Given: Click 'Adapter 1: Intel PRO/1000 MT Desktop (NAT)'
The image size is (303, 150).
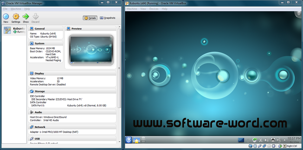Looking at the screenshot, I should tap(54, 132).
